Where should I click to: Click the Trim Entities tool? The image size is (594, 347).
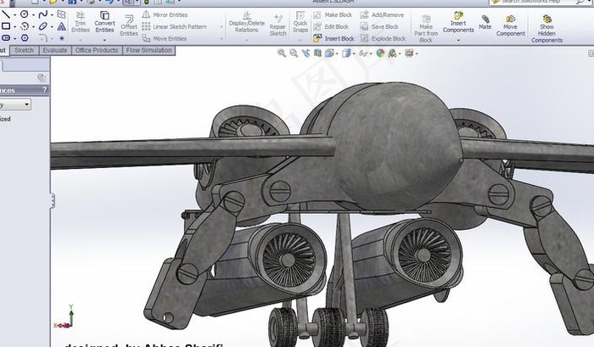tap(81, 22)
